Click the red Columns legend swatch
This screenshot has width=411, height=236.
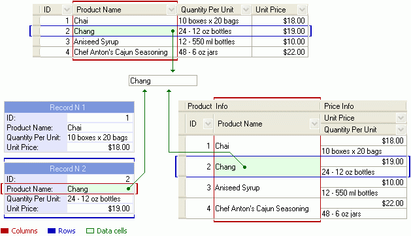click(x=5, y=231)
